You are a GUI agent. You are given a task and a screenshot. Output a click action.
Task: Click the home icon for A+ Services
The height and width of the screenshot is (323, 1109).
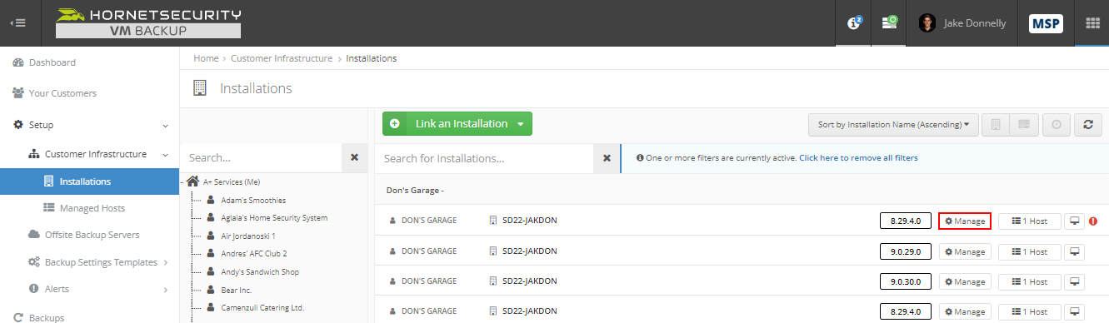pos(192,181)
